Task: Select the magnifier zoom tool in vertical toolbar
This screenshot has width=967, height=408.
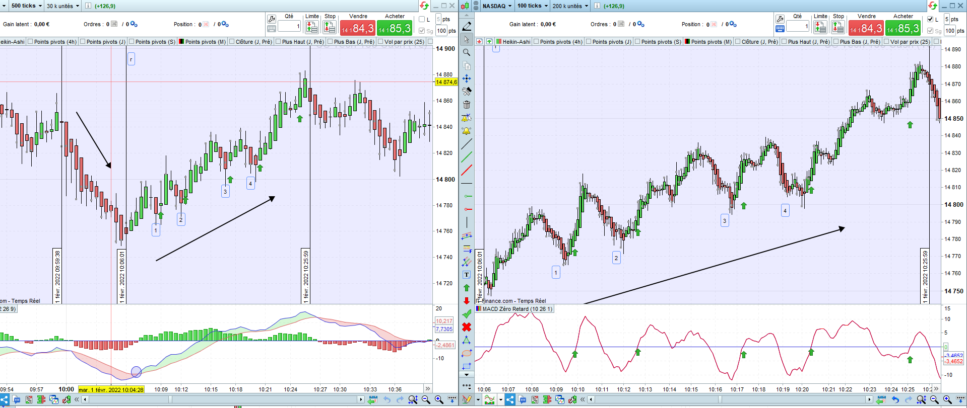Action: 467,52
